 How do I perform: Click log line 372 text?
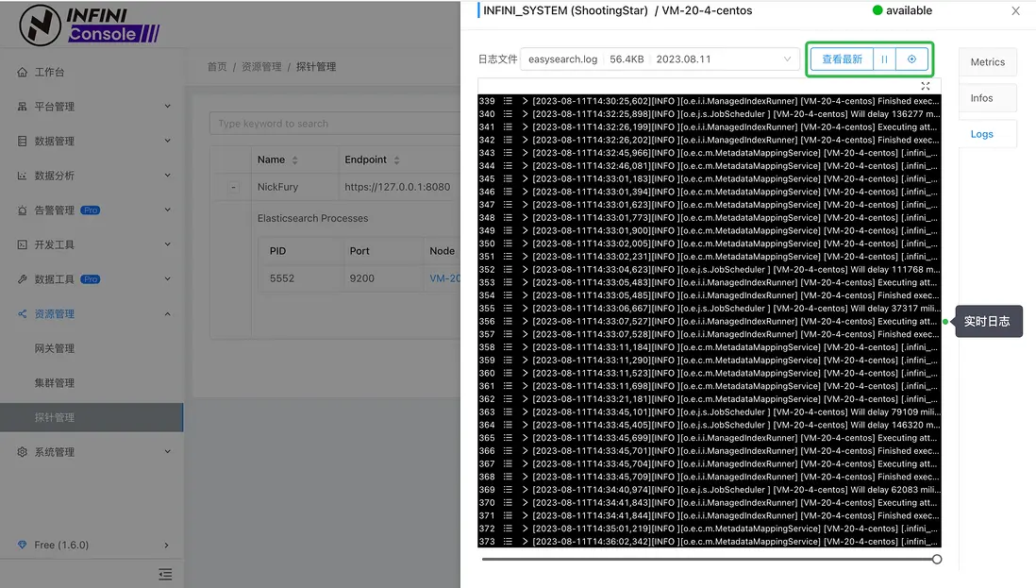click(735, 529)
